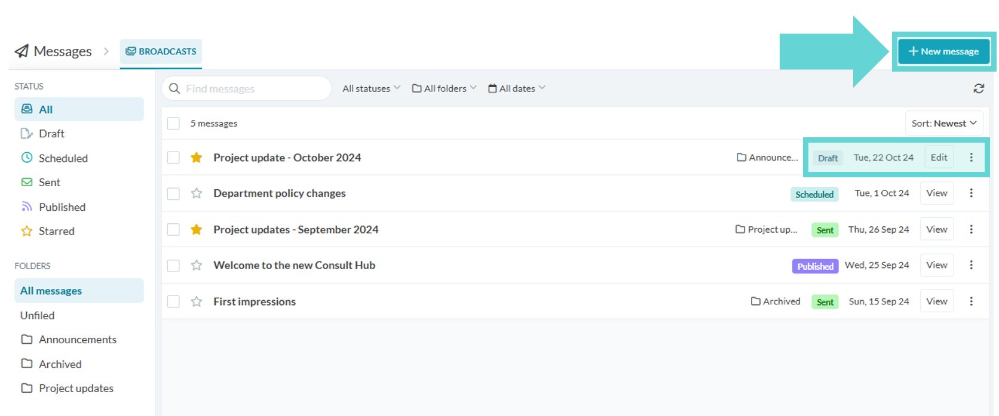Star the Department policy changes message
This screenshot has width=999, height=416.
196,193
